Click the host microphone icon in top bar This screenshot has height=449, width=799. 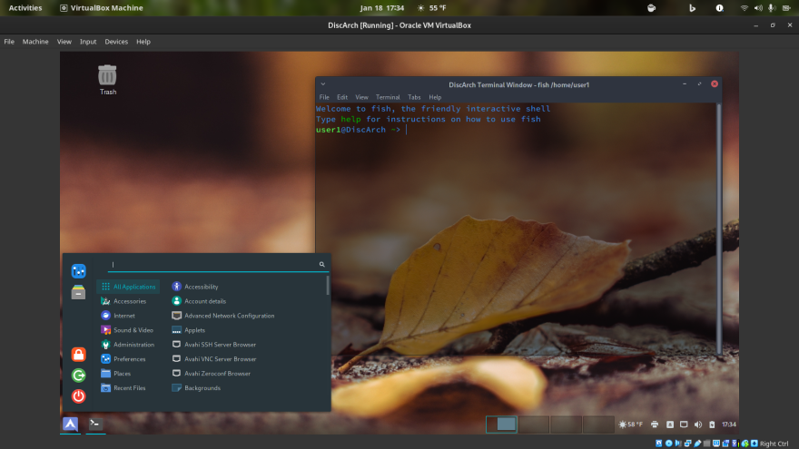[772, 8]
